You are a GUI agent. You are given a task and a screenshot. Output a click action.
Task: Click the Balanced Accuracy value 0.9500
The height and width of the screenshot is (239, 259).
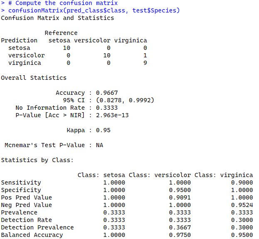point(242,235)
